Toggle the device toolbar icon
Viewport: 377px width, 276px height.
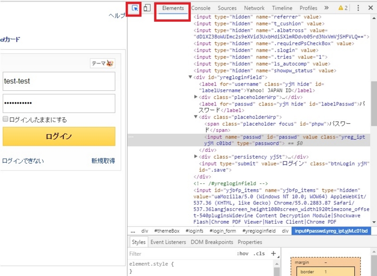pyautogui.click(x=147, y=8)
